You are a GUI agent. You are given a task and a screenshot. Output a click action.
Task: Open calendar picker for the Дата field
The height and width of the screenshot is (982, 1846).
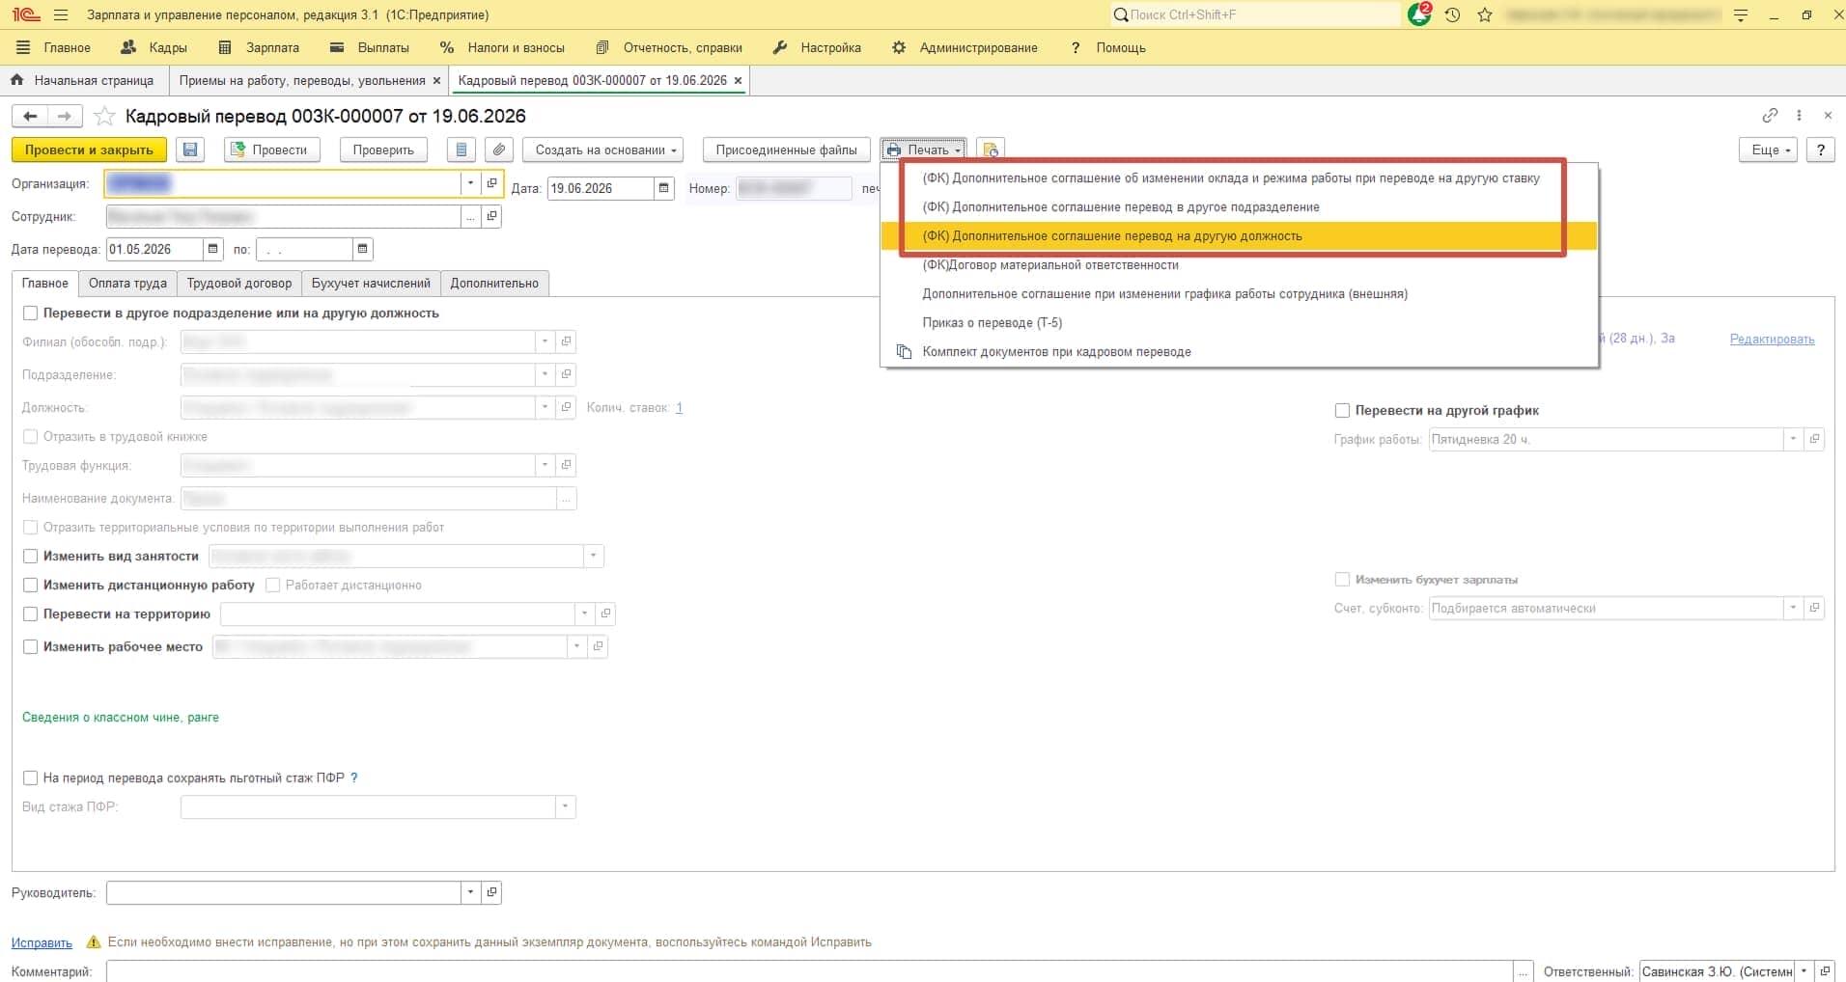click(663, 188)
